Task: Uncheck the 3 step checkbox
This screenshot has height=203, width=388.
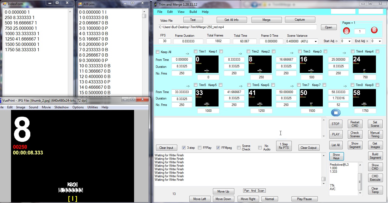Action: tap(184, 148)
